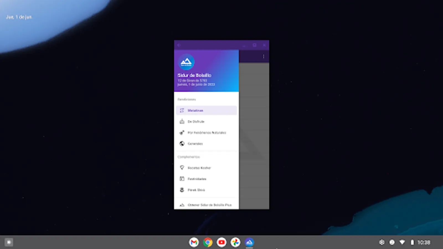Close the Sidur de Bolsillo window
The height and width of the screenshot is (249, 443).
point(264,45)
